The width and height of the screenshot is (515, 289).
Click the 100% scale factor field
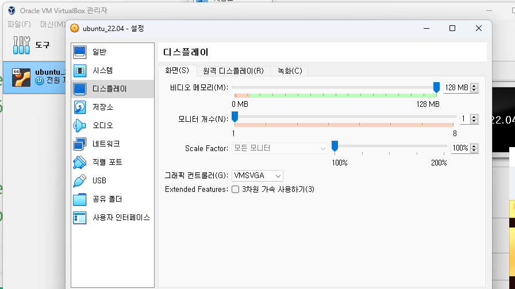tap(460, 148)
